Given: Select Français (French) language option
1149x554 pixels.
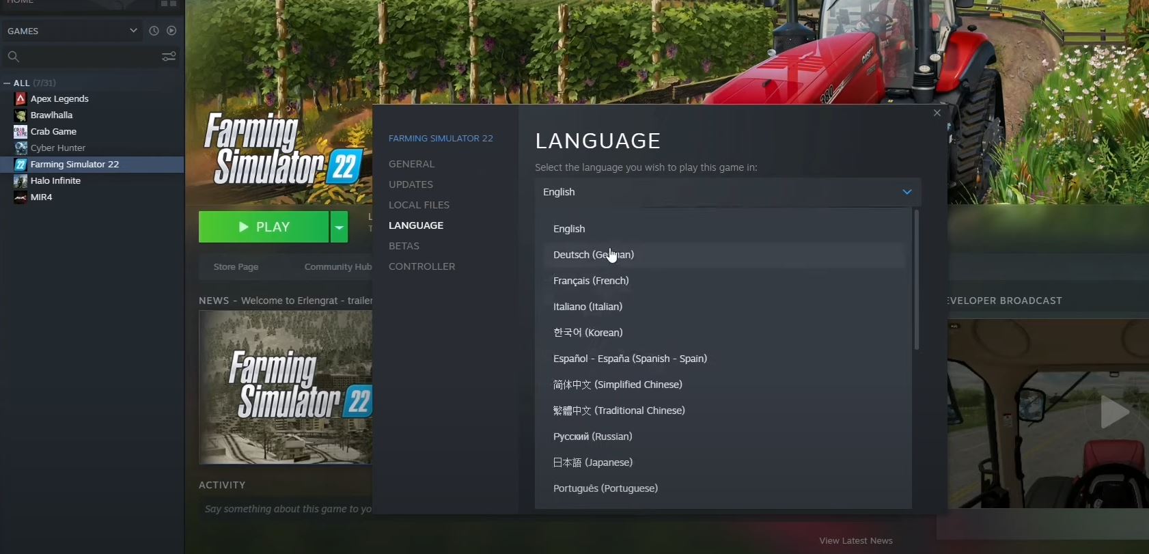Looking at the screenshot, I should pyautogui.click(x=725, y=281).
